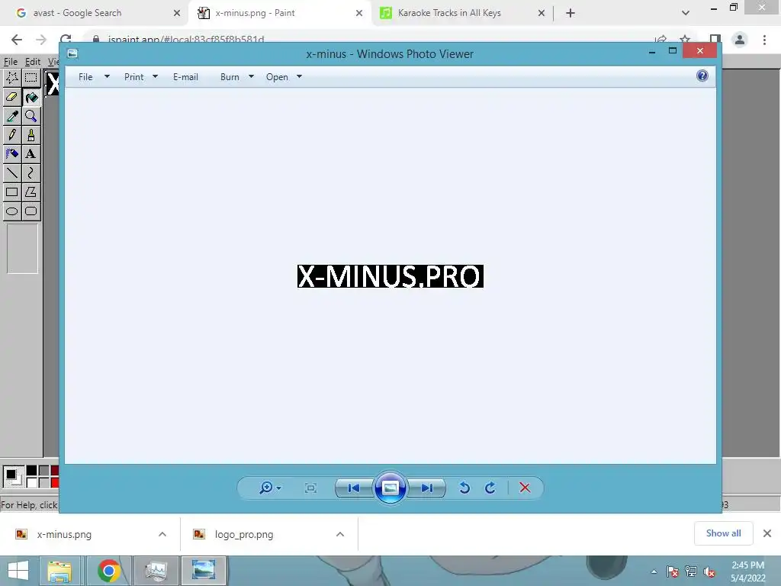Open x-minus.png download item
781x586 pixels.
(64, 534)
